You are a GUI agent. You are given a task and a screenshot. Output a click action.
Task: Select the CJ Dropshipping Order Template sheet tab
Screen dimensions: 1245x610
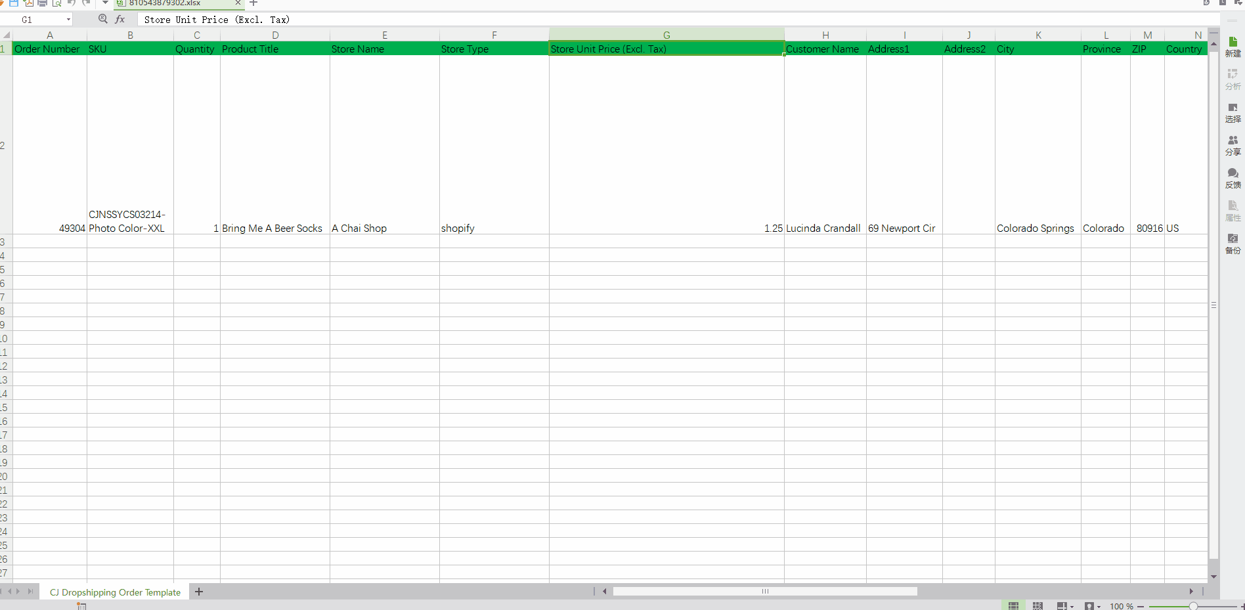(115, 592)
